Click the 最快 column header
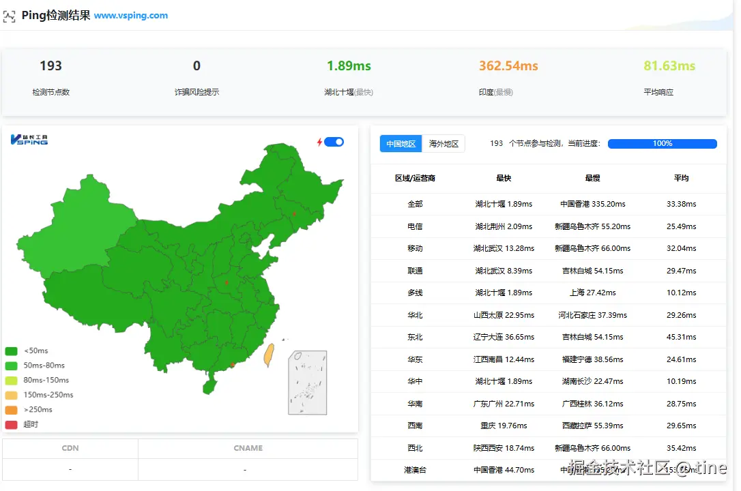This screenshot has width=741, height=491. (x=504, y=178)
